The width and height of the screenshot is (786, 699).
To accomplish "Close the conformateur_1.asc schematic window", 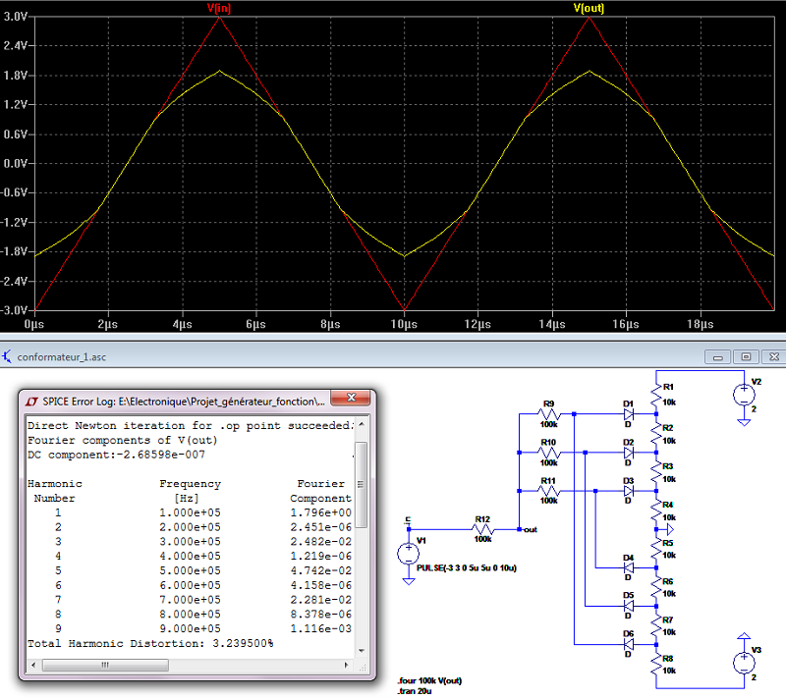I will tap(774, 357).
